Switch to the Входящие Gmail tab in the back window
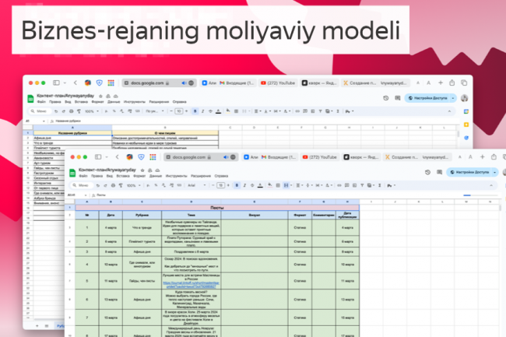 click(x=237, y=82)
